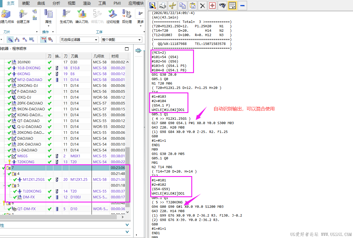Open the 整个装配 scope dropdown
The image size is (353, 238).
[x=121, y=40]
